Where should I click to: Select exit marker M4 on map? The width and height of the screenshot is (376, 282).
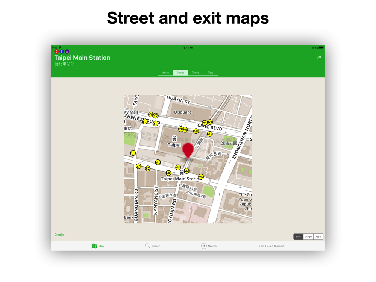[178, 167]
